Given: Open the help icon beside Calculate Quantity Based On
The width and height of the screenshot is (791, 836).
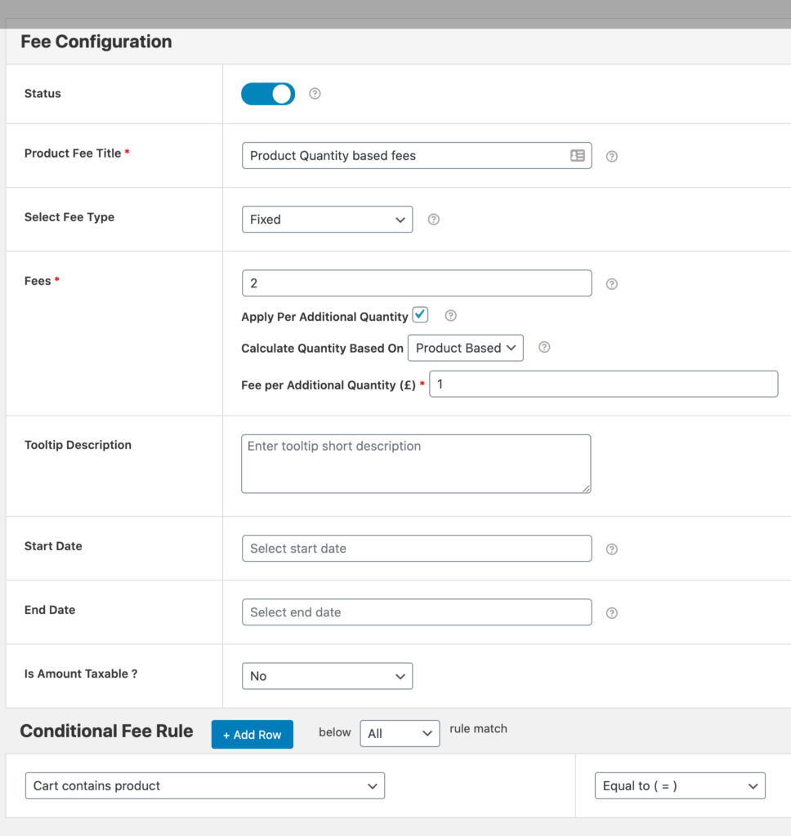Looking at the screenshot, I should tap(544, 347).
